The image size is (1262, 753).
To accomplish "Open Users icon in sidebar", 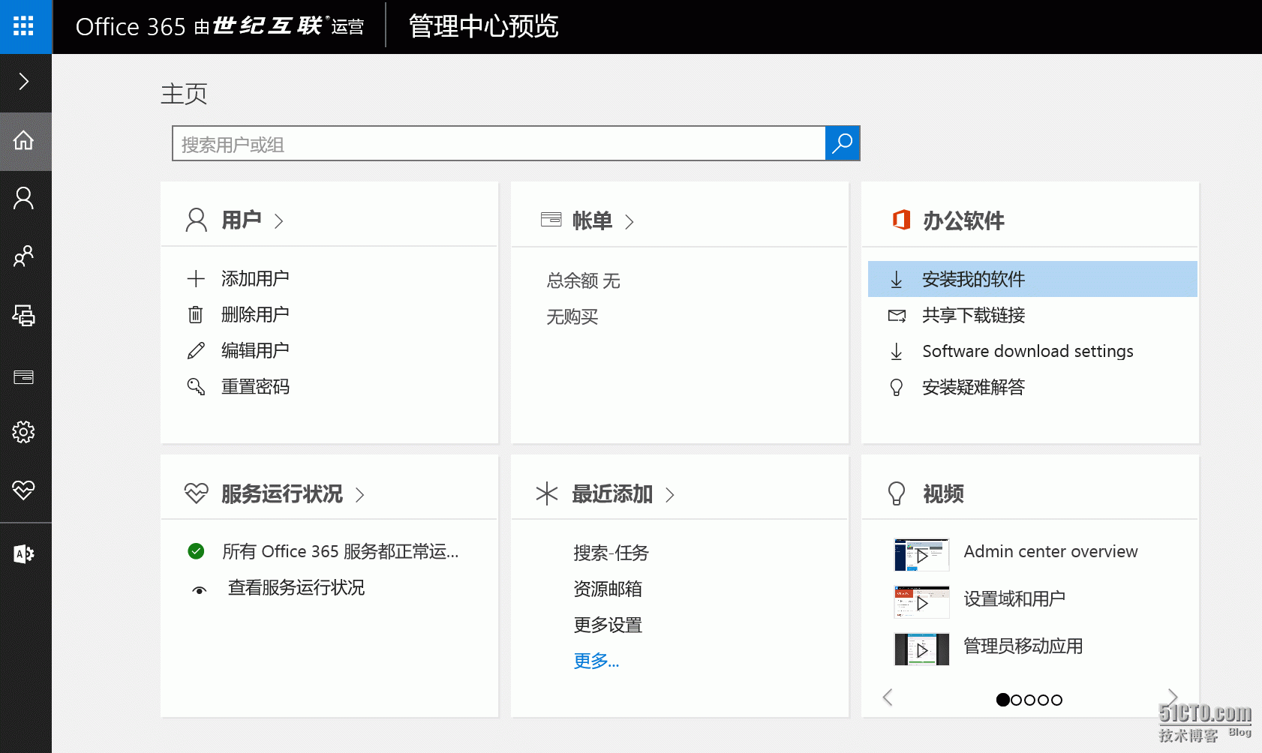I will (x=23, y=198).
